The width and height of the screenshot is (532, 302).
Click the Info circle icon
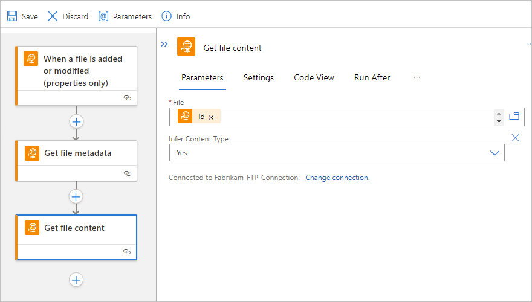[165, 16]
